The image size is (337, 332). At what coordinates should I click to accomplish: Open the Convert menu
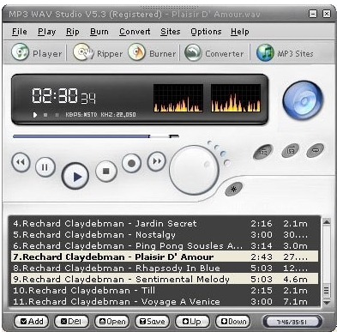tap(135, 32)
